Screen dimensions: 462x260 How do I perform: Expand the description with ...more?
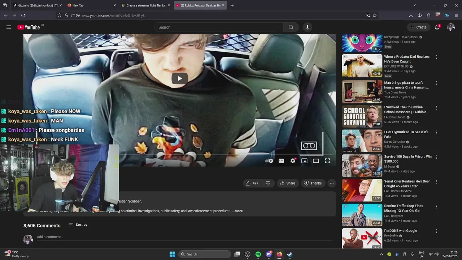pos(237,211)
